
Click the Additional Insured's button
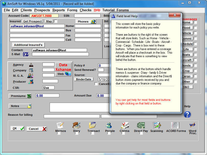pos(28,45)
